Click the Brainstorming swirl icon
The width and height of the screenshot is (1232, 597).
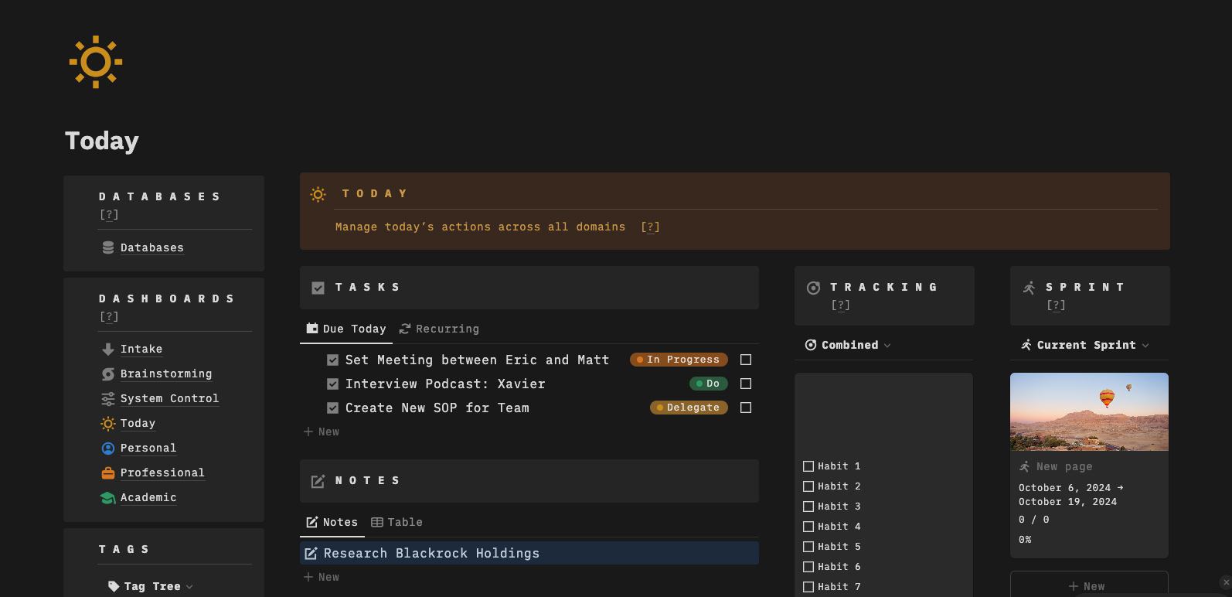[x=108, y=374]
